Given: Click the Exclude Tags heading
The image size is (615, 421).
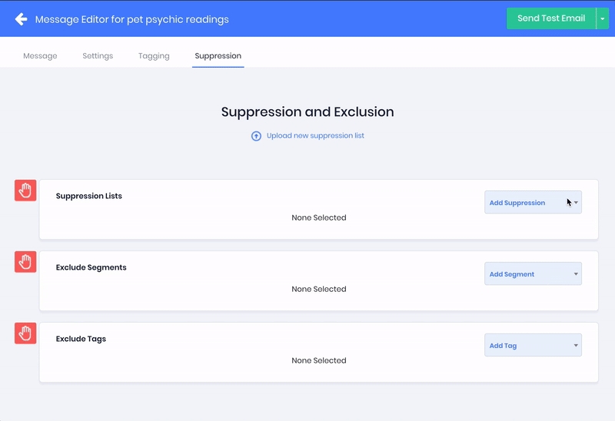Looking at the screenshot, I should [81, 339].
